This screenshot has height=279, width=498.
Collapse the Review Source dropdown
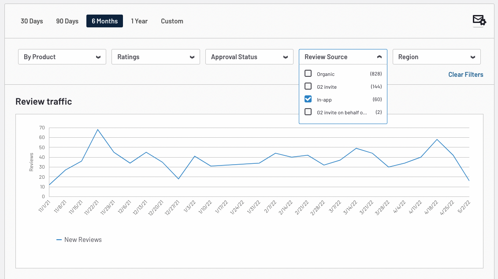[x=343, y=57]
